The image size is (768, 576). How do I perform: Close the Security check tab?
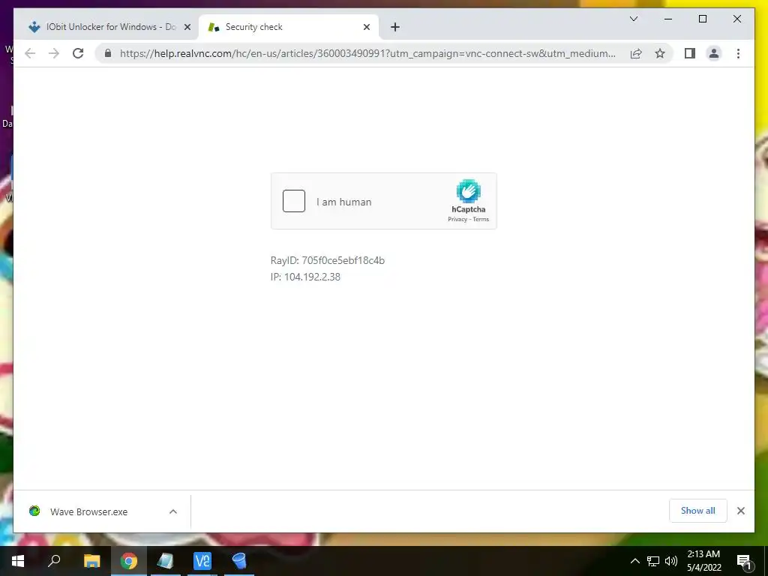366,28
